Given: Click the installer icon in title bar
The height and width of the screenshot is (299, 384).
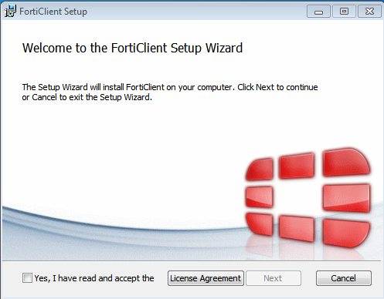Looking at the screenshot, I should tap(10, 11).
